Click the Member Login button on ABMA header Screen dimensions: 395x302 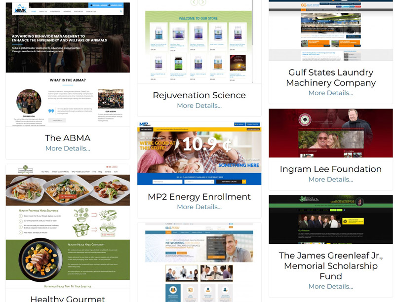[116, 5]
